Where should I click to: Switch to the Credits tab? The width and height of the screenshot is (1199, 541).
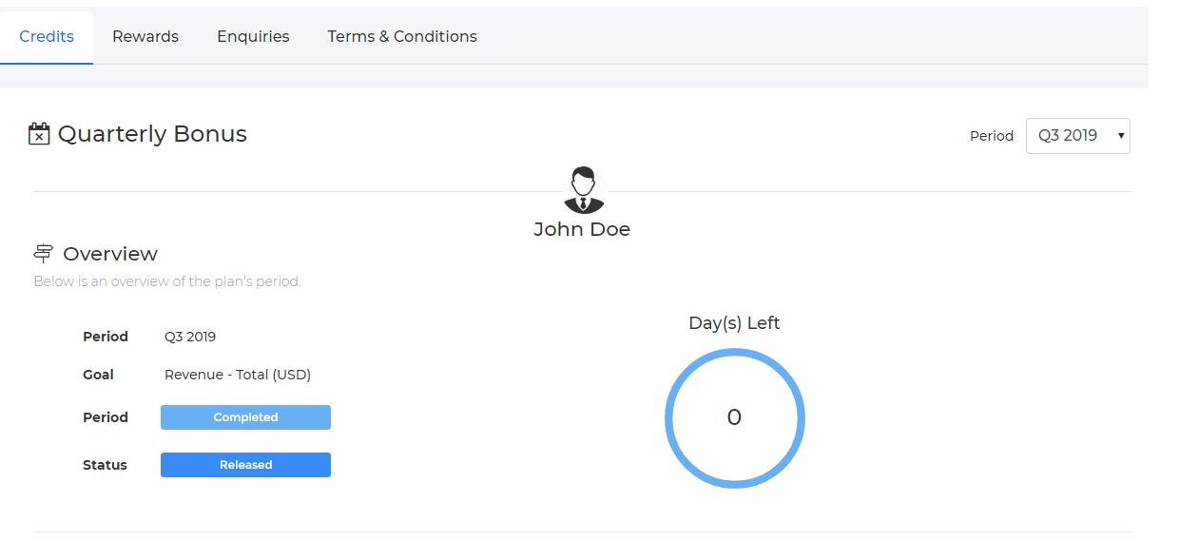tap(47, 36)
